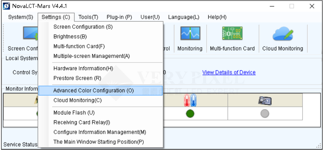Screen dimensions: 323x150
Task: Choose Hardware Information(H)
Action: coord(100,68)
